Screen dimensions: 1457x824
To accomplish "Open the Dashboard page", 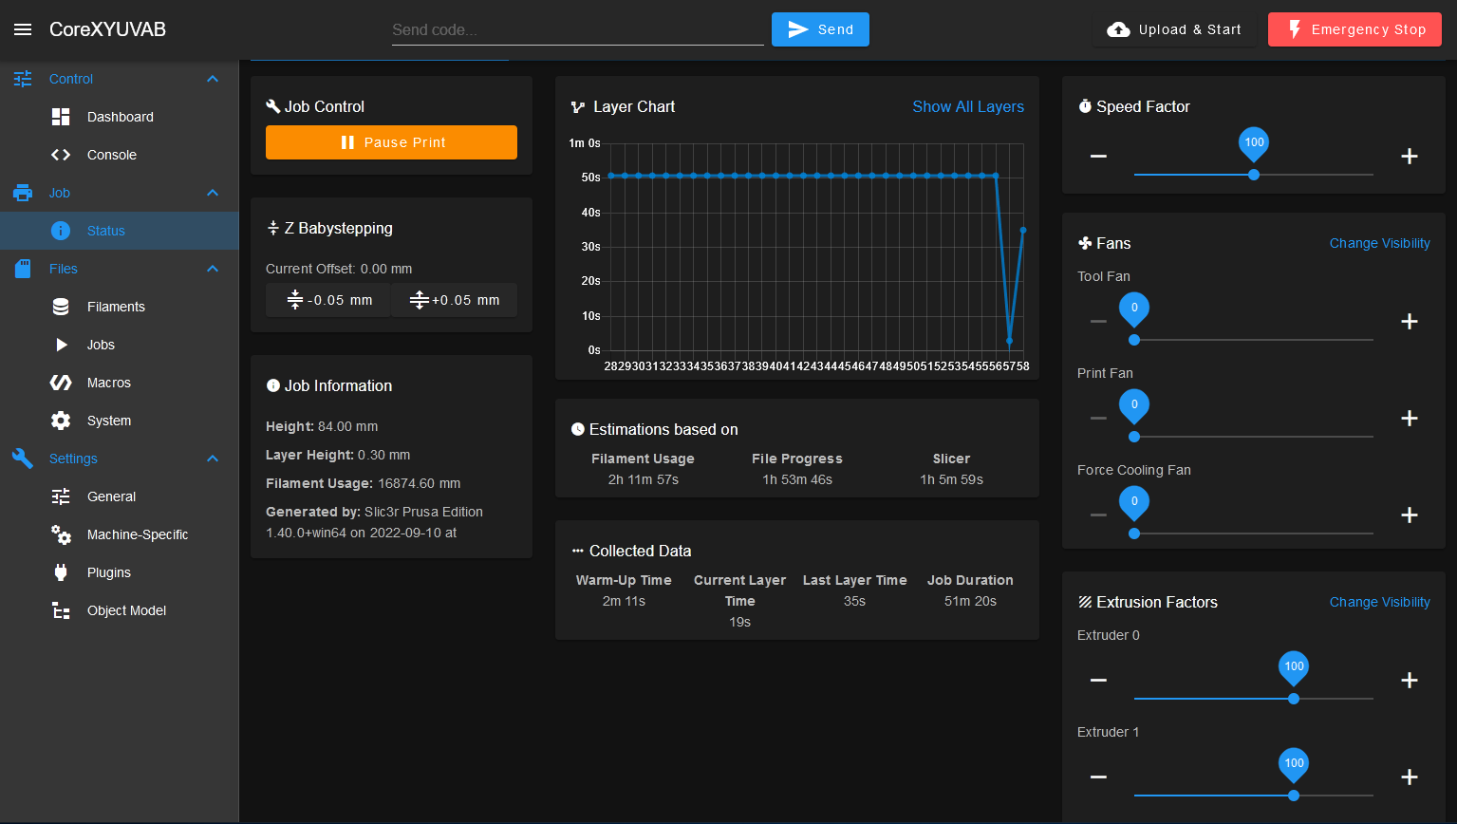I will pyautogui.click(x=120, y=117).
